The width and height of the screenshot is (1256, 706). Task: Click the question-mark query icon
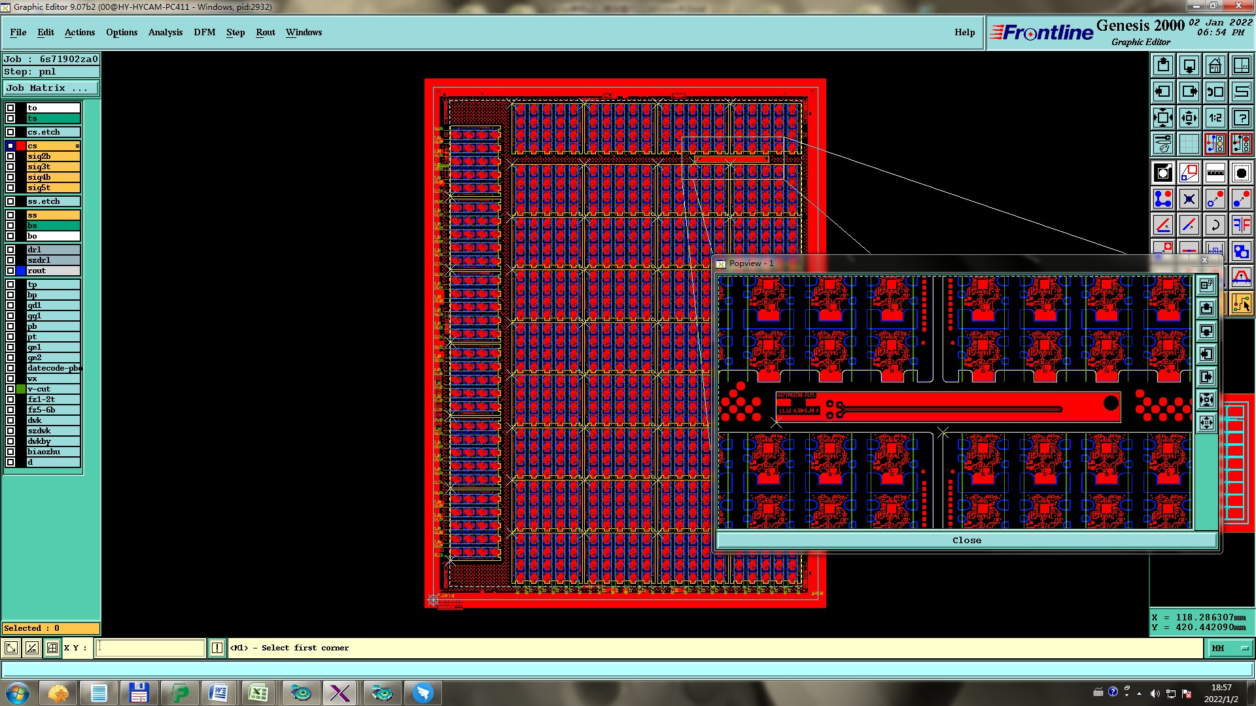coord(1241,118)
